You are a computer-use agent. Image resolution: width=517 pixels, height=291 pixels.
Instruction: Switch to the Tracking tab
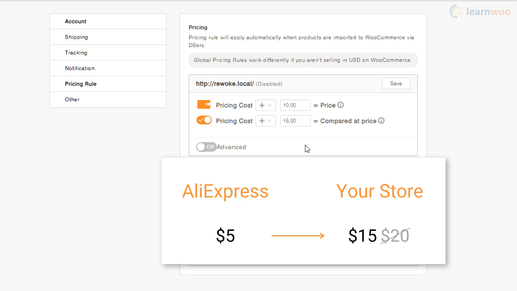point(108,53)
